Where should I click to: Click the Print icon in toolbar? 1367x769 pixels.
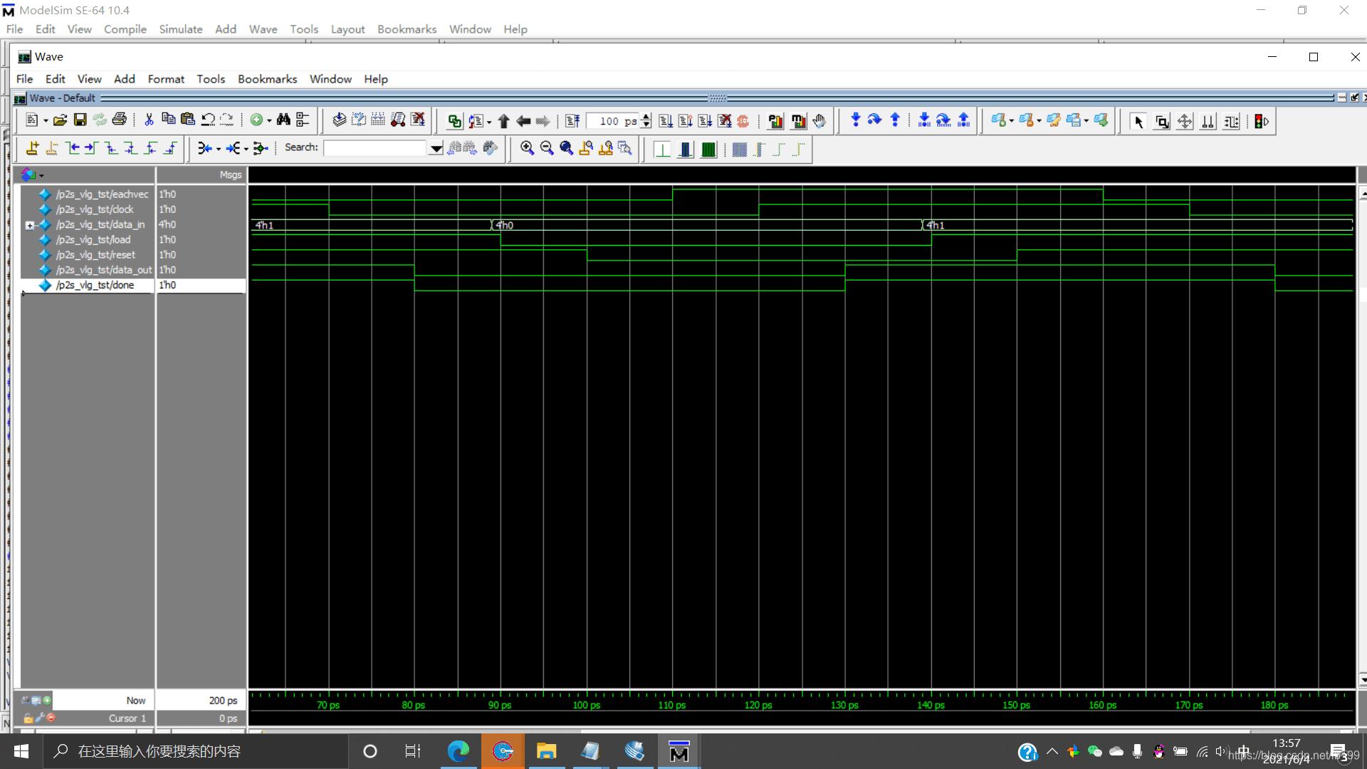120,120
